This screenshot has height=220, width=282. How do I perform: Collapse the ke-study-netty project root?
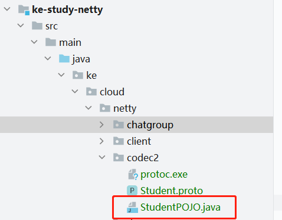tap(7, 9)
